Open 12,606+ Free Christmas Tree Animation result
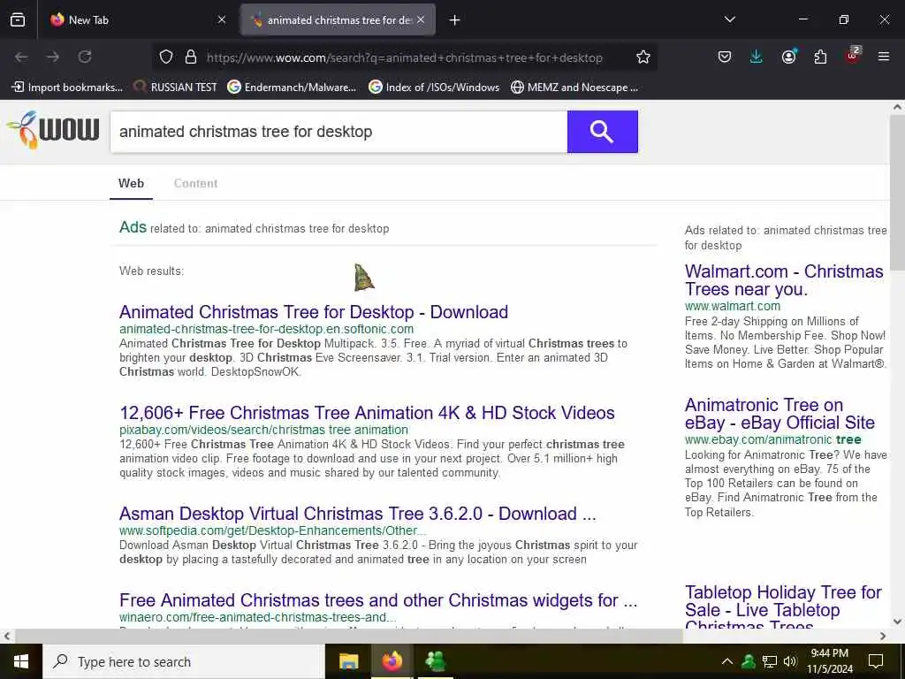This screenshot has width=905, height=679. (367, 413)
